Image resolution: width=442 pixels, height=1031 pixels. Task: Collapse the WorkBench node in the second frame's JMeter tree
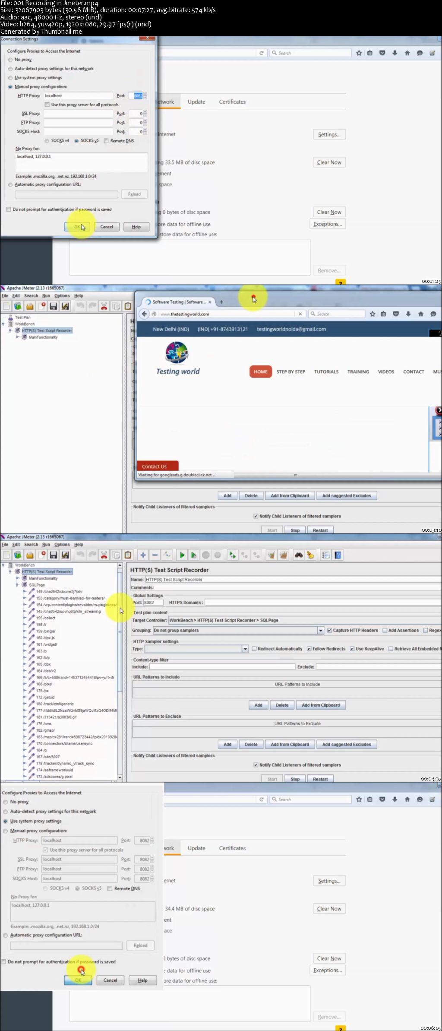(3, 324)
